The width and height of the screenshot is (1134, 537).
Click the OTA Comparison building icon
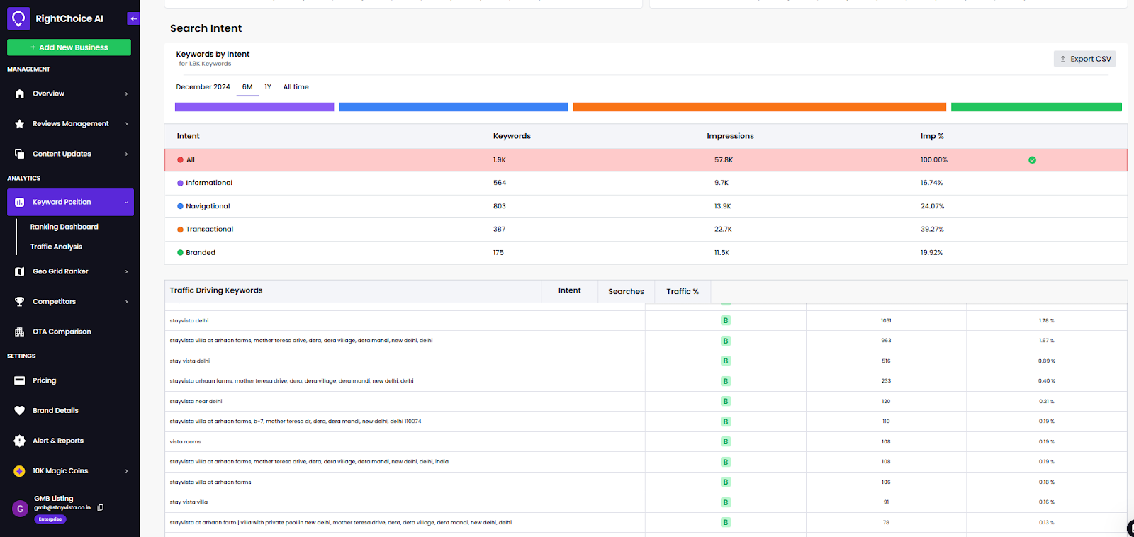pyautogui.click(x=20, y=332)
